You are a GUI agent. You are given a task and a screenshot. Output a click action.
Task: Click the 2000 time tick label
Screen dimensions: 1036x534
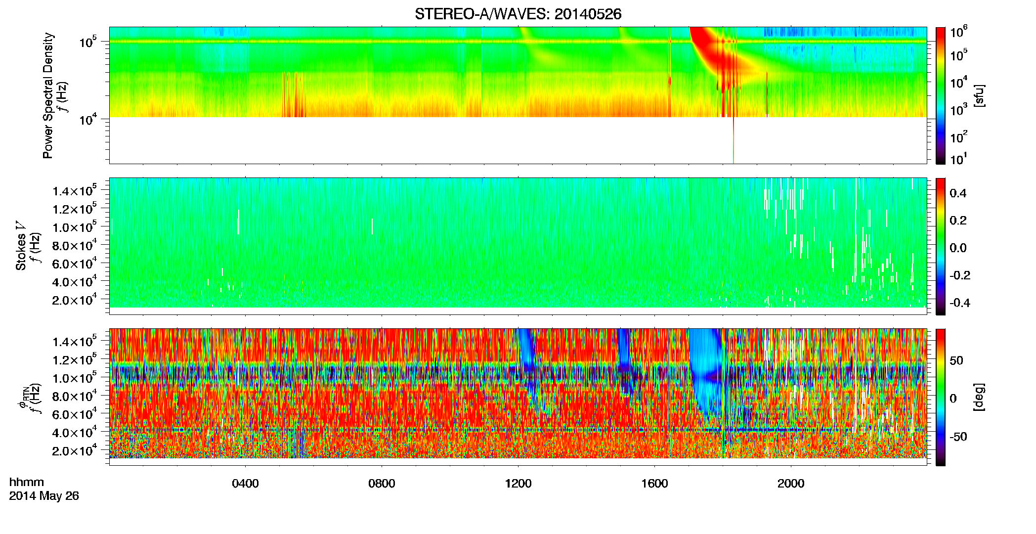point(791,484)
